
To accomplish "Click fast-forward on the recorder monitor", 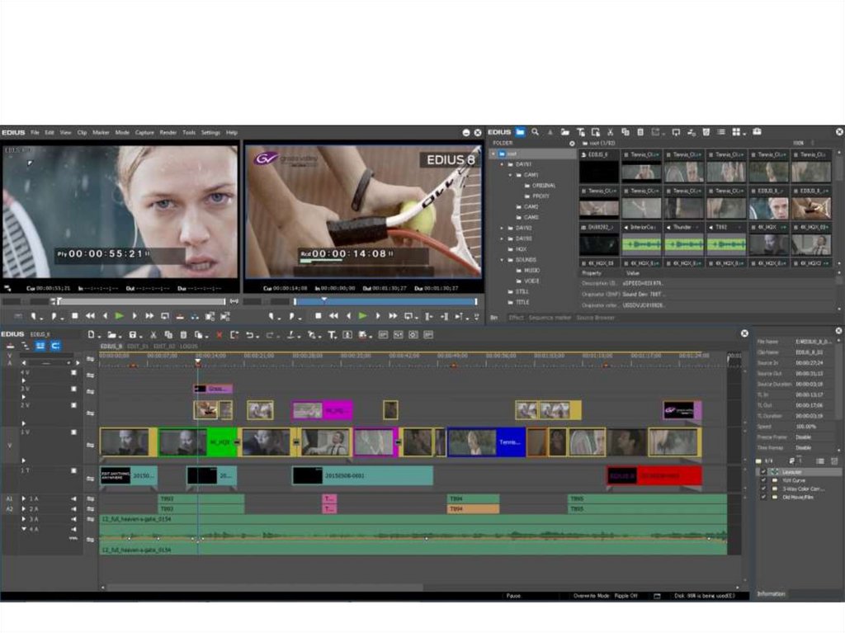I will [x=393, y=316].
